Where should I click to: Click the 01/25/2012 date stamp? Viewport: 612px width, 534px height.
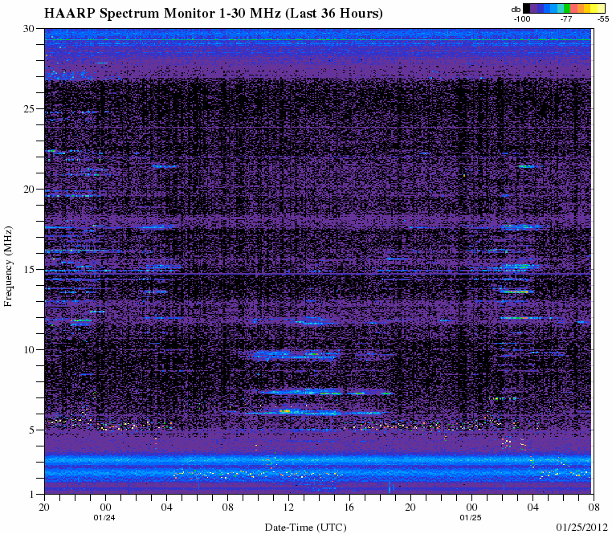[582, 528]
